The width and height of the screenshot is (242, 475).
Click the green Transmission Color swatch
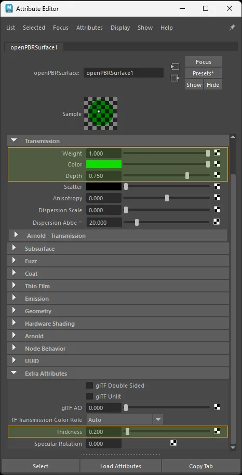click(x=104, y=164)
